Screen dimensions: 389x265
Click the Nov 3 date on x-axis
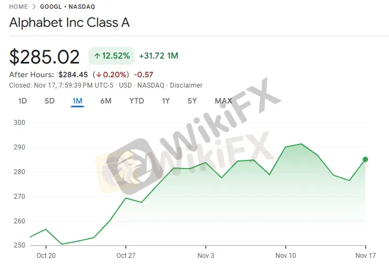pos(205,255)
